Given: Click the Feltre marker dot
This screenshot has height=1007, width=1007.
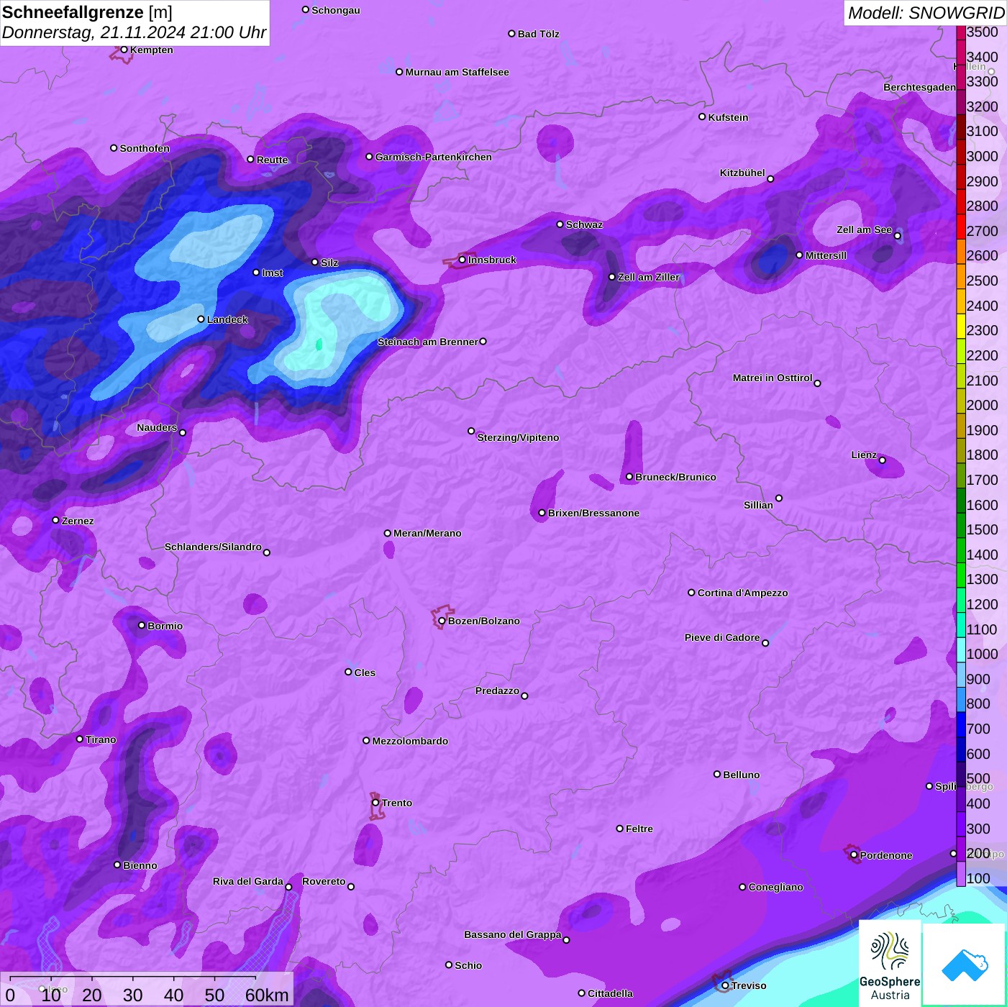Looking at the screenshot, I should click(x=620, y=828).
